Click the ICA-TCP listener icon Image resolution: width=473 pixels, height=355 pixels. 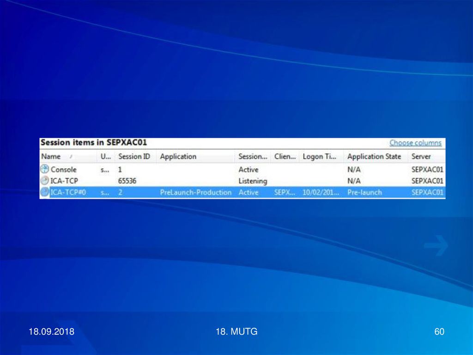[45, 181]
